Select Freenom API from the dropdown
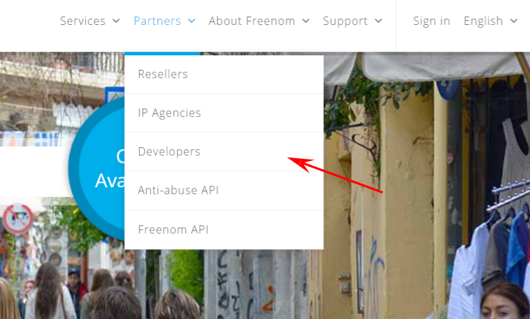 pos(224,230)
